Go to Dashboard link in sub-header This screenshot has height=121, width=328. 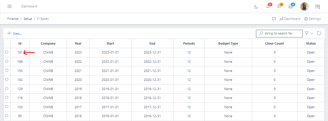[290, 19]
